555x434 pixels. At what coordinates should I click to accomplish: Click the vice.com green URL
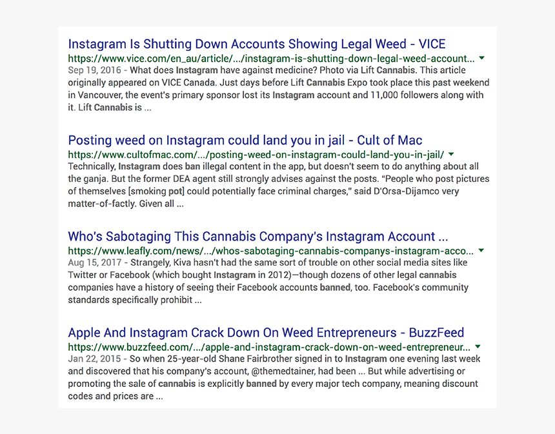click(x=271, y=59)
